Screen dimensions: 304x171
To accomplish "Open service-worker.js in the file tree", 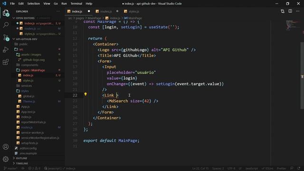I will pos(32,133).
